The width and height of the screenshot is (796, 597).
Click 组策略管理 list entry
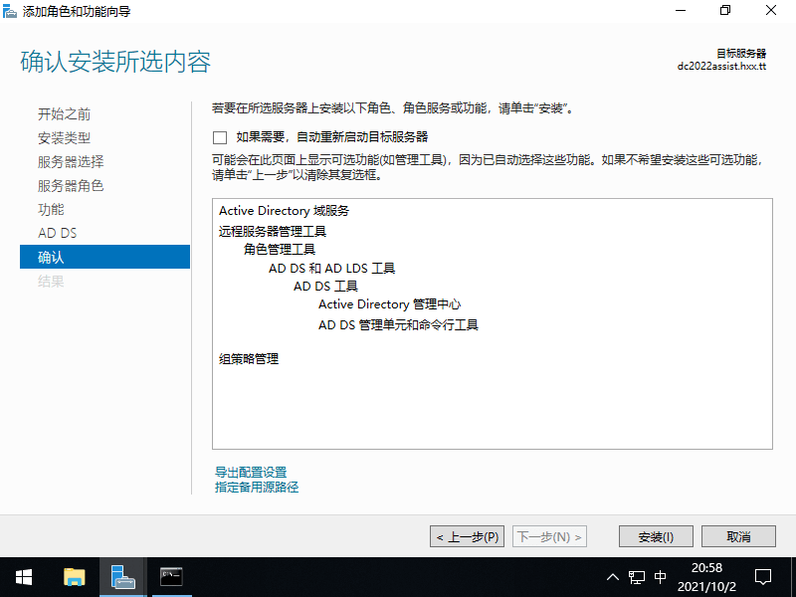[249, 359]
